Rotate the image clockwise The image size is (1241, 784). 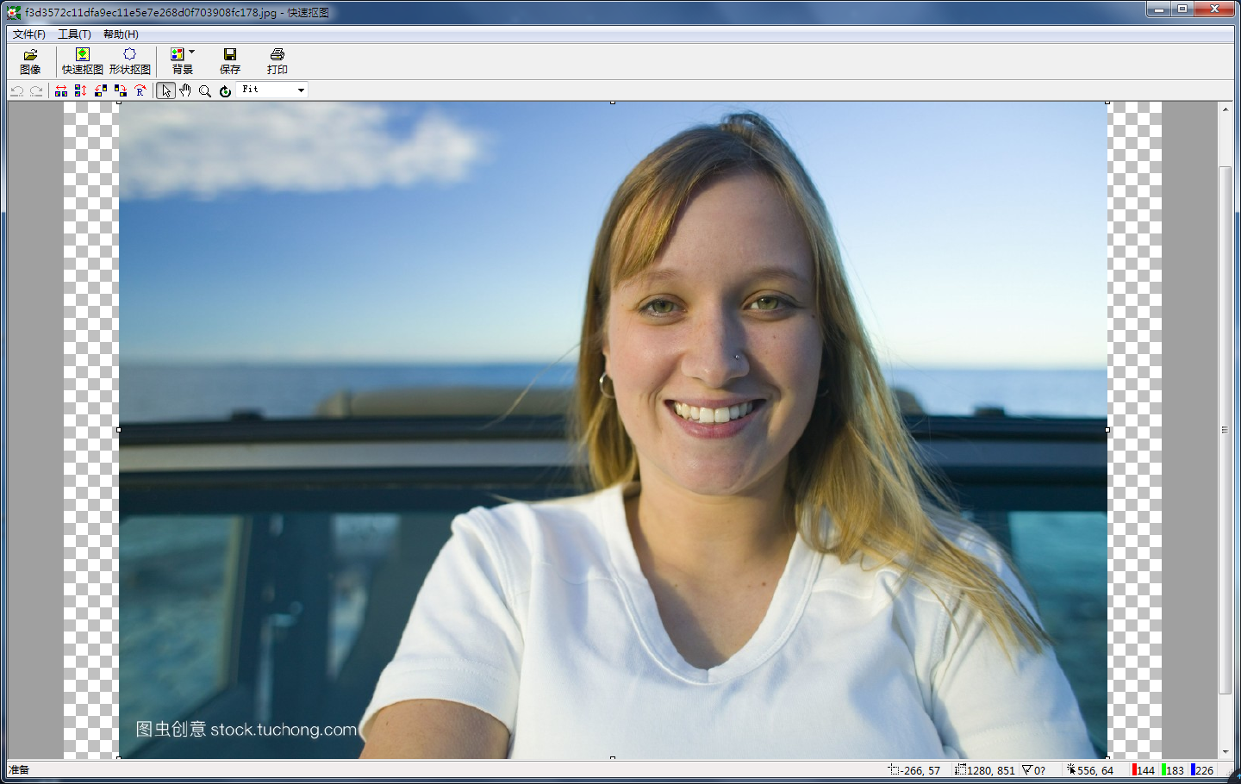121,90
